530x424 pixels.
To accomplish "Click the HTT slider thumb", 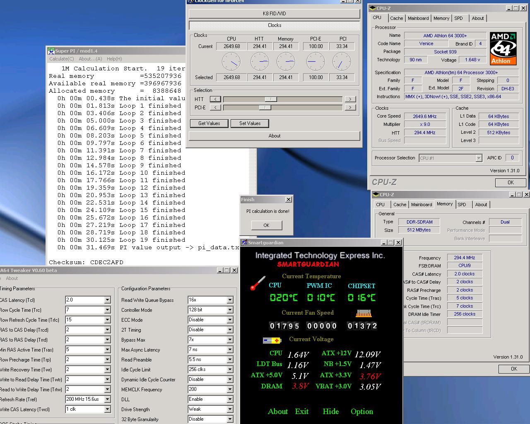I will (271, 99).
